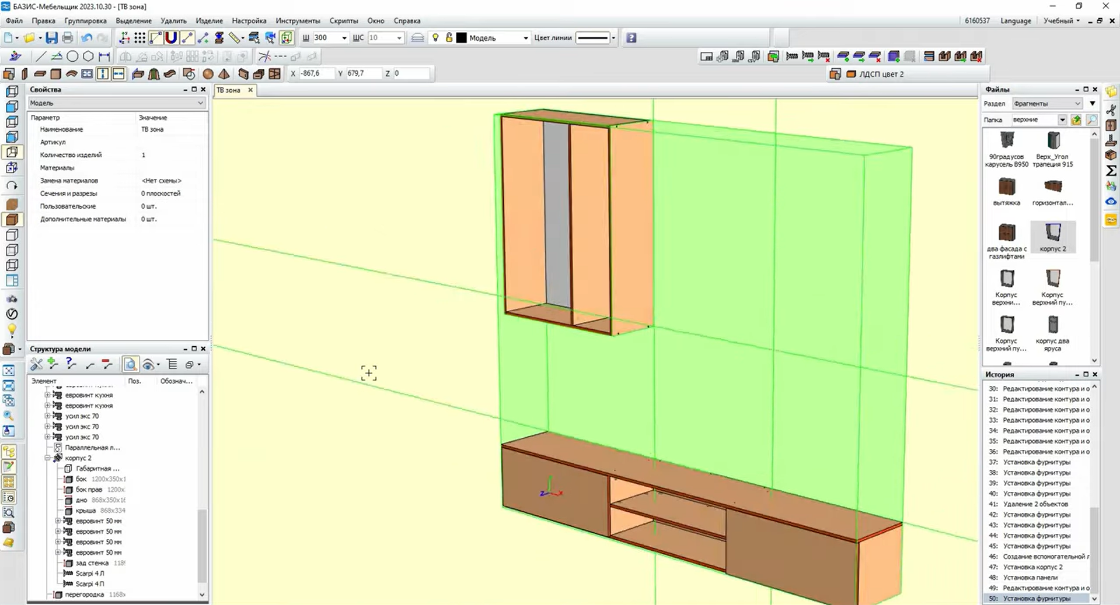Click the sigma summary icon on right sidebar
Viewport: 1120px width, 605px height.
point(1111,170)
